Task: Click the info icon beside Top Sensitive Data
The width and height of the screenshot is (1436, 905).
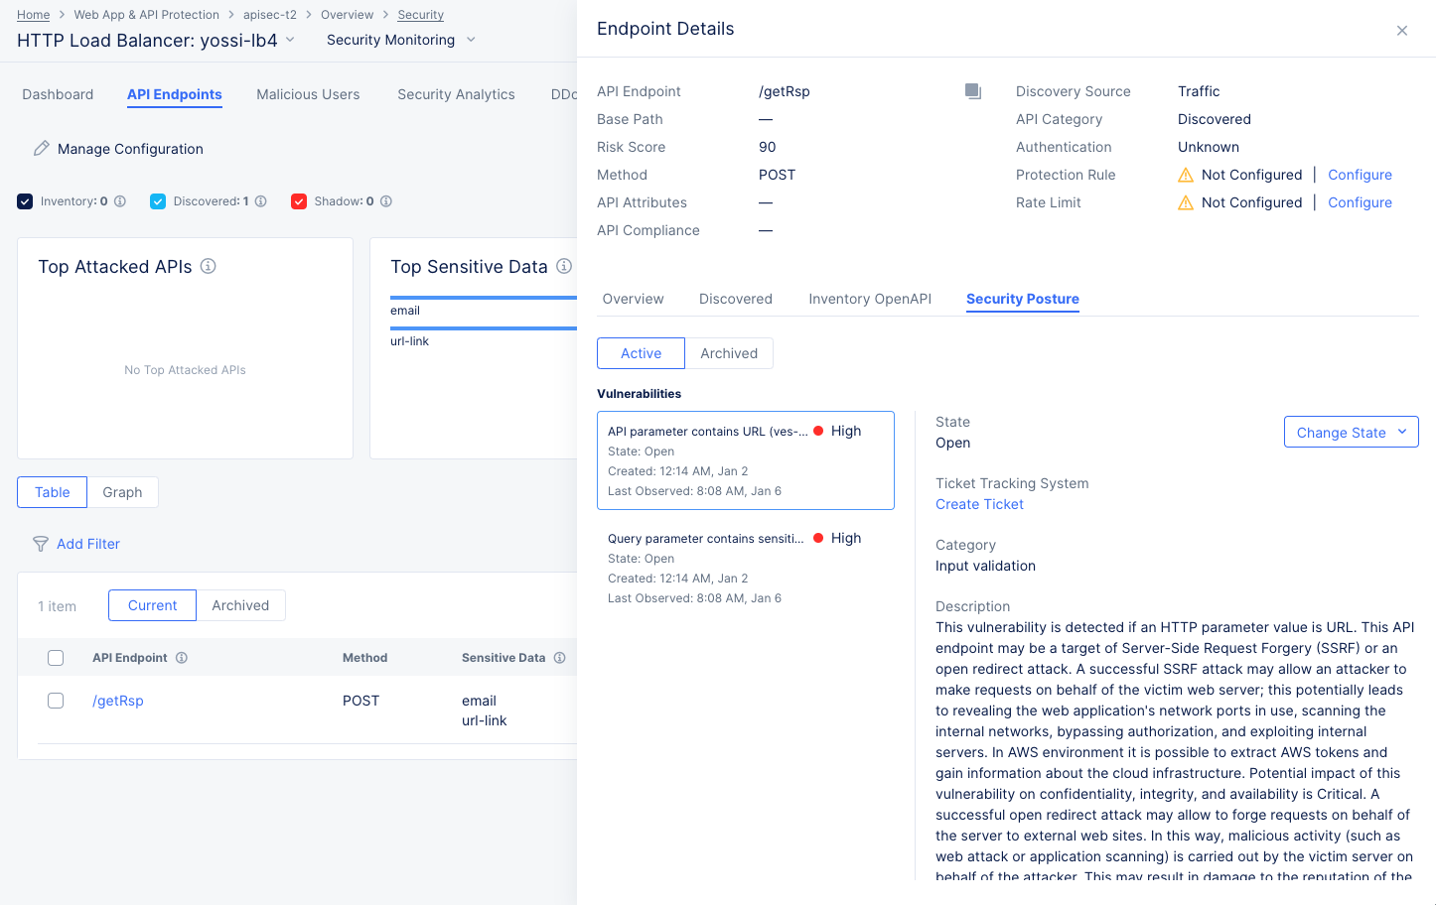Action: coord(564,266)
